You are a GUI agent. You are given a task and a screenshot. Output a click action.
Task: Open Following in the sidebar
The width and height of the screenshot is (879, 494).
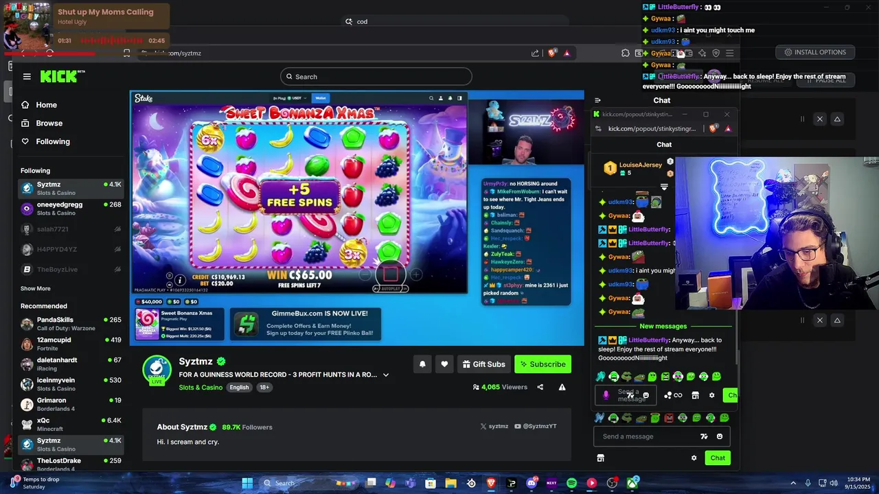point(52,141)
